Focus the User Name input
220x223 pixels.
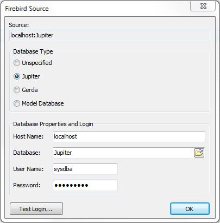point(85,169)
